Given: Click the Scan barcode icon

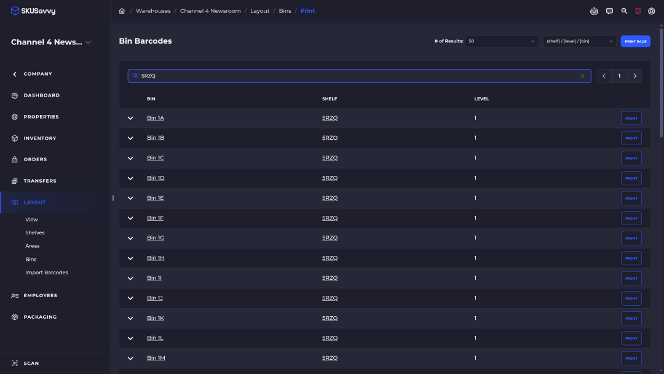Looking at the screenshot, I should pos(15,363).
